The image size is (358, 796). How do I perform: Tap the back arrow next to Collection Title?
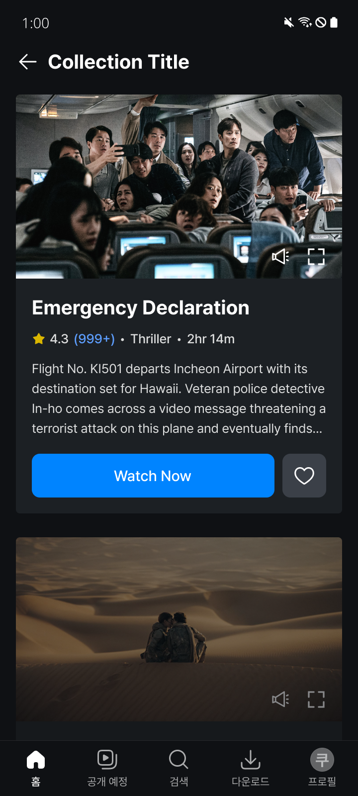[28, 62]
